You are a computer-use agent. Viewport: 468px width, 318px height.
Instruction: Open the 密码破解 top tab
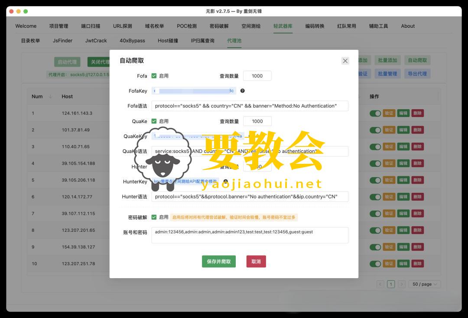coord(219,26)
